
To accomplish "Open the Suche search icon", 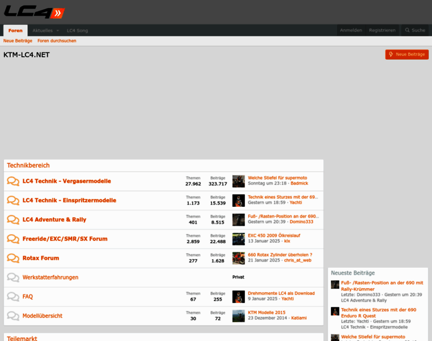I will (x=414, y=30).
